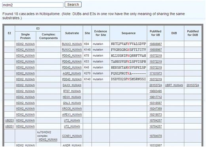Viewport: 206px width, 147px height.
Task: Open MDM2_HUMAN link in ku70/HDM2 complex cell
Action: [48, 139]
